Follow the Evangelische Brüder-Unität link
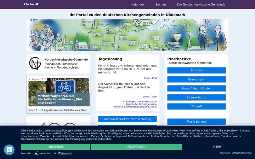The width and height of the screenshot is (255, 159). pos(140,101)
